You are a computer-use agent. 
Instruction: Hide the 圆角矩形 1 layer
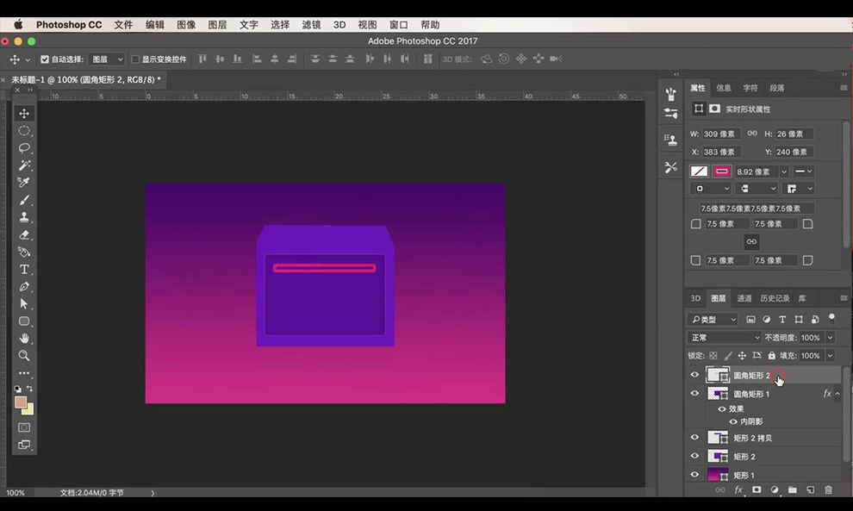coord(694,393)
